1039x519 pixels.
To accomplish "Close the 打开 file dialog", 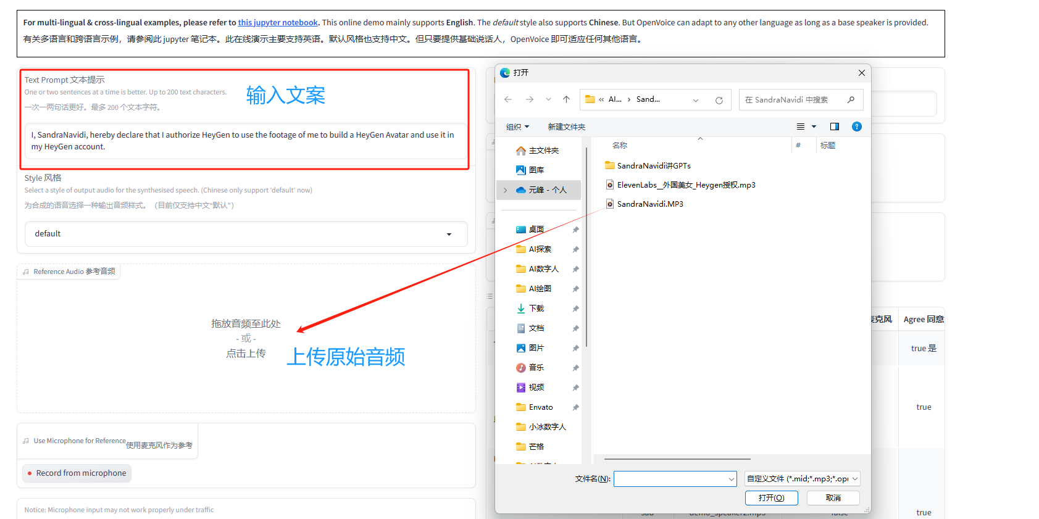I will (861, 73).
